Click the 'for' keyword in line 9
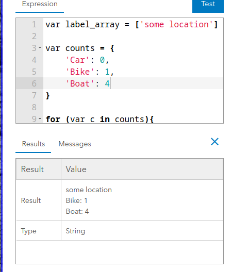The image size is (232, 272). 53,119
